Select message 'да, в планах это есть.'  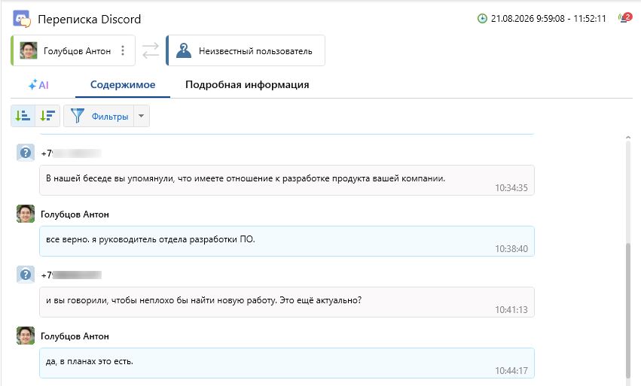click(x=286, y=363)
